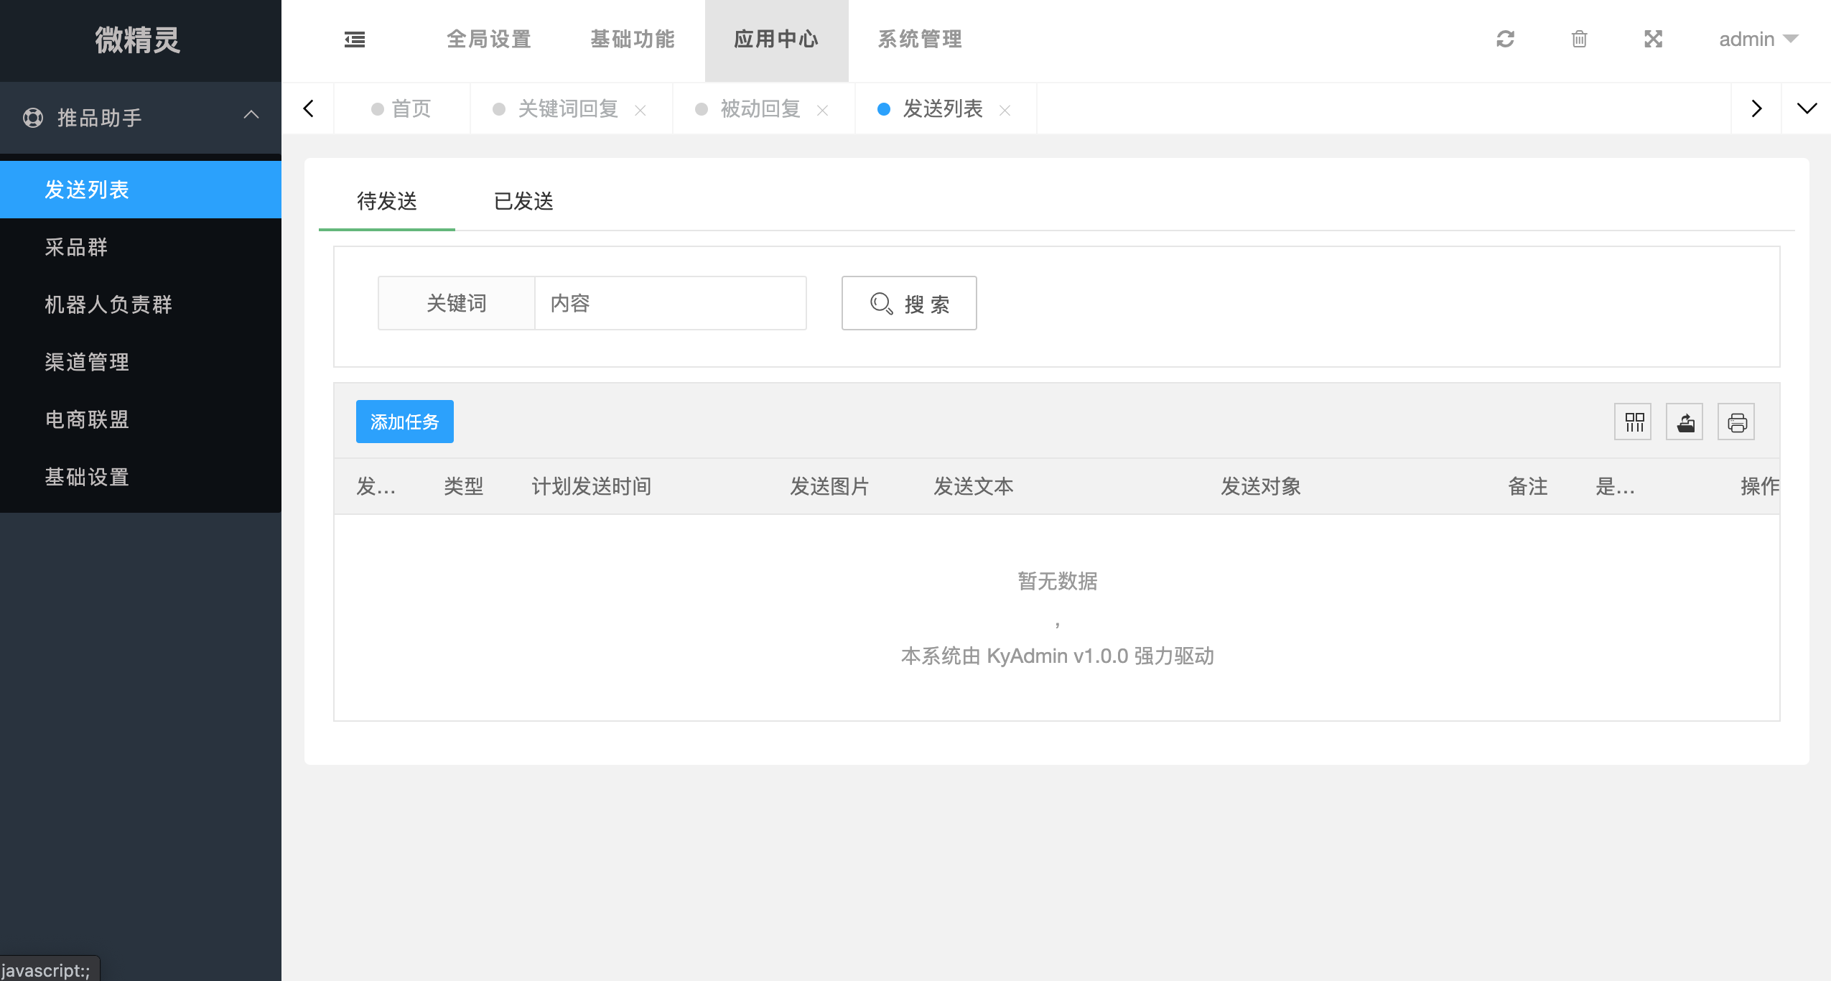The width and height of the screenshot is (1831, 981).
Task: Click the export table icon
Action: coord(1685,422)
